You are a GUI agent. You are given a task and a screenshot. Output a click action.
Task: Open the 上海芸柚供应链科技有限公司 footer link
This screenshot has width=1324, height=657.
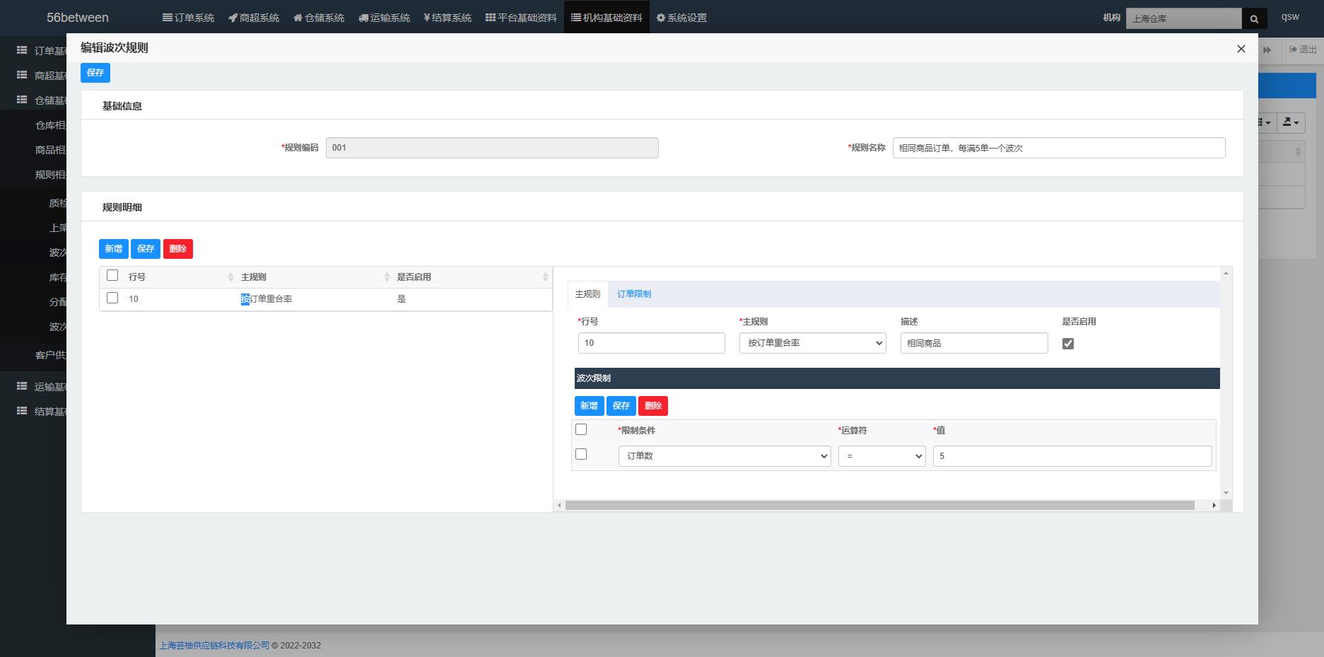[215, 645]
